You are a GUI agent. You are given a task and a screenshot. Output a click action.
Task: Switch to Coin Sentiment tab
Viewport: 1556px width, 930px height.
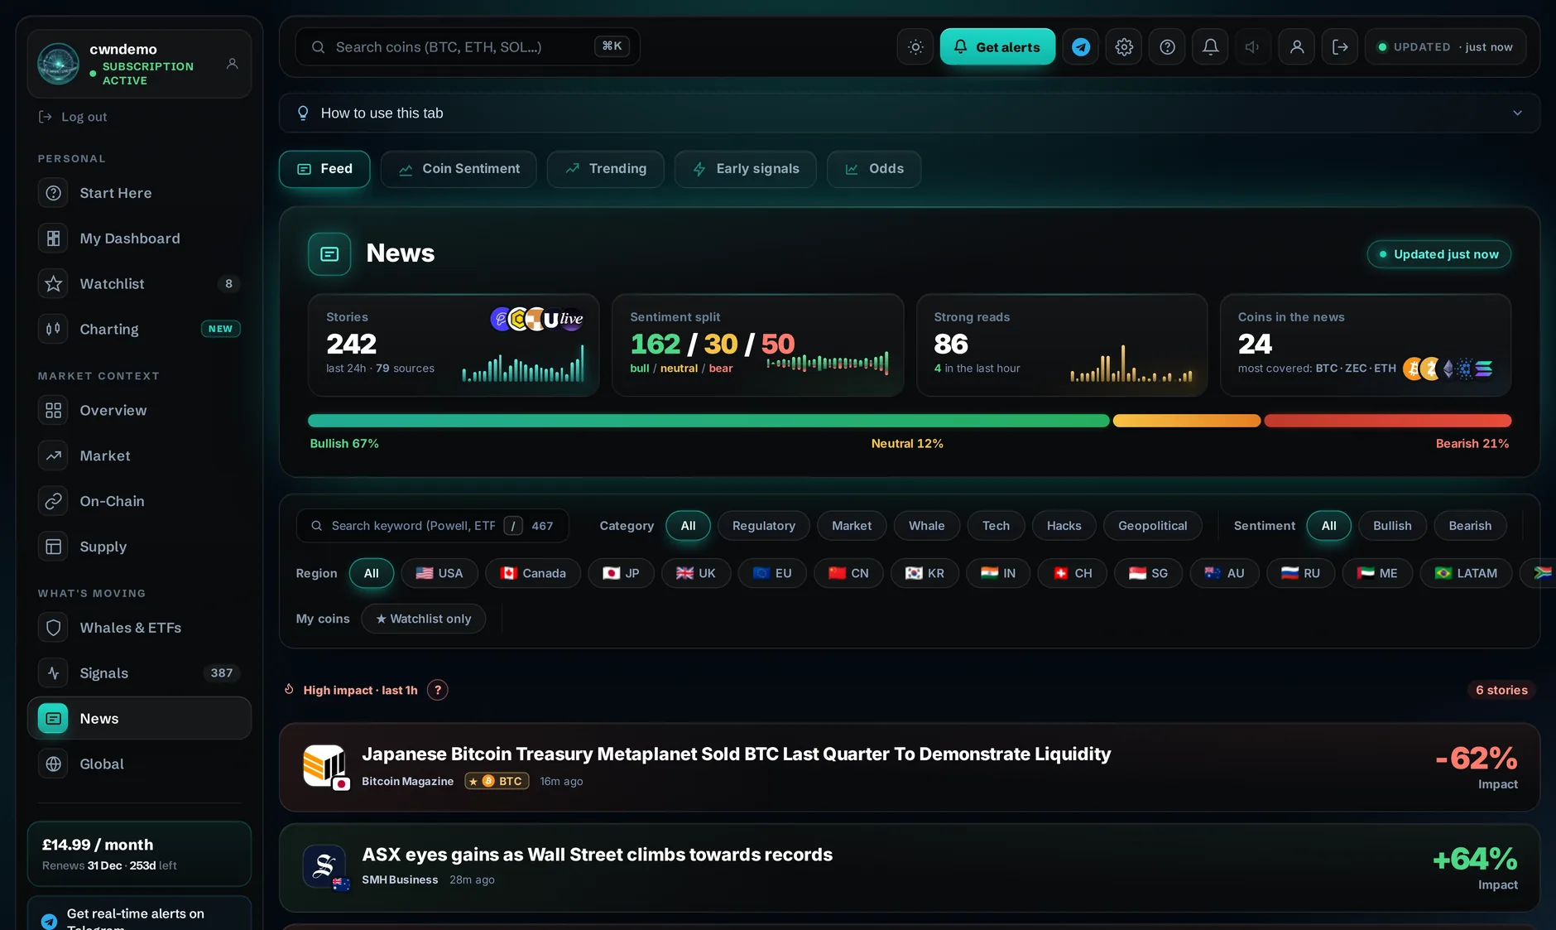(x=459, y=169)
